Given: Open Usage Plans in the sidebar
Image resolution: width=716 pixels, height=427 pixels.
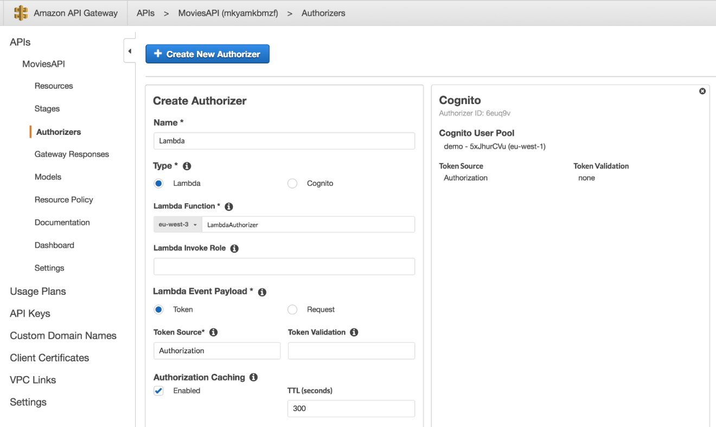Looking at the screenshot, I should pos(38,292).
